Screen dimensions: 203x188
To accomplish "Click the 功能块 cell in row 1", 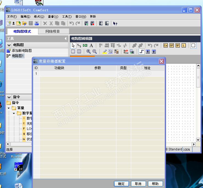I will pyautogui.click(x=59, y=74).
